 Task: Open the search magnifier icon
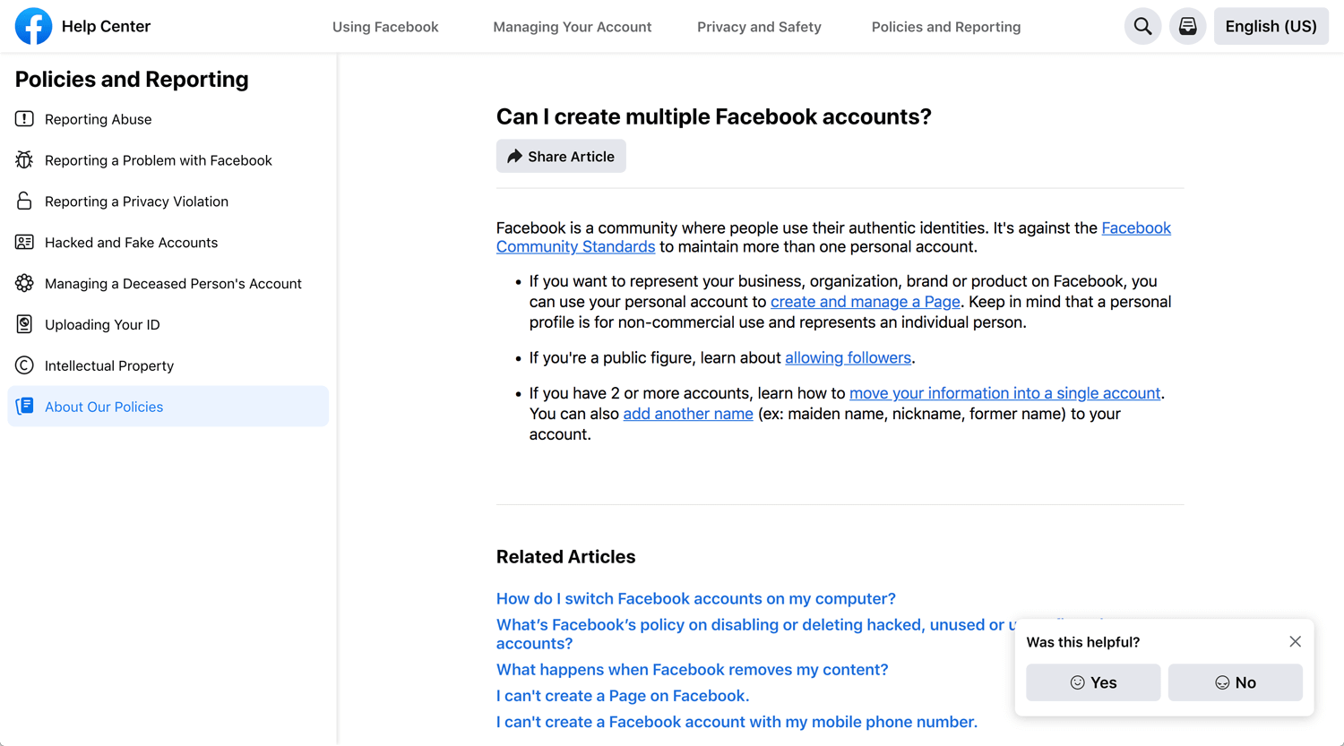[x=1142, y=26]
